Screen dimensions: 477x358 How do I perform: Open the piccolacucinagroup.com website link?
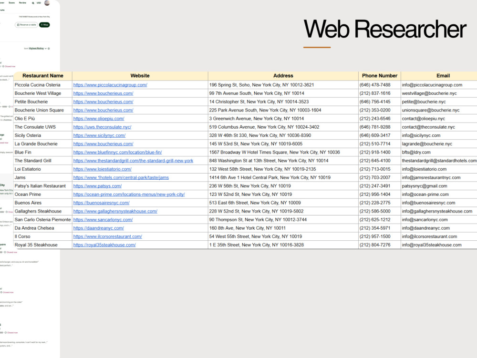coord(110,85)
